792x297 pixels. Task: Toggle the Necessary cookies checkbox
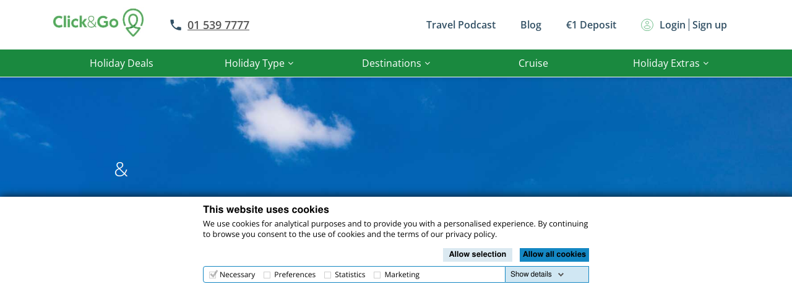(x=213, y=275)
